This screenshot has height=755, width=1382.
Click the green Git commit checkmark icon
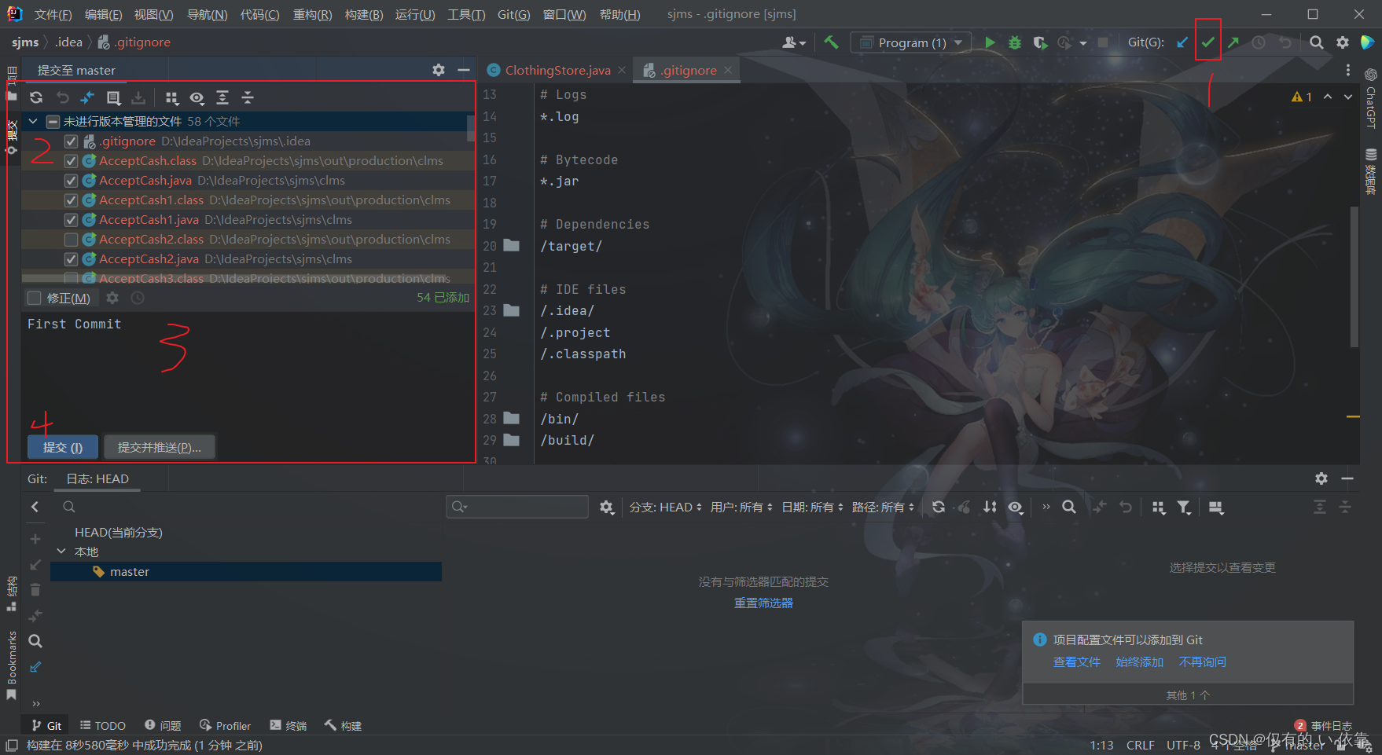1208,42
